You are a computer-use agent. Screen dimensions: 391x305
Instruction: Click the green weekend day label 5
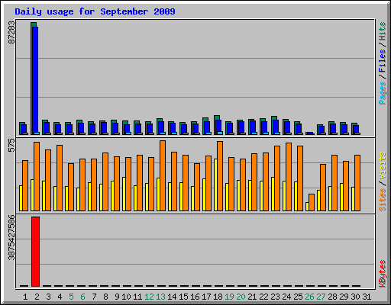point(71,297)
